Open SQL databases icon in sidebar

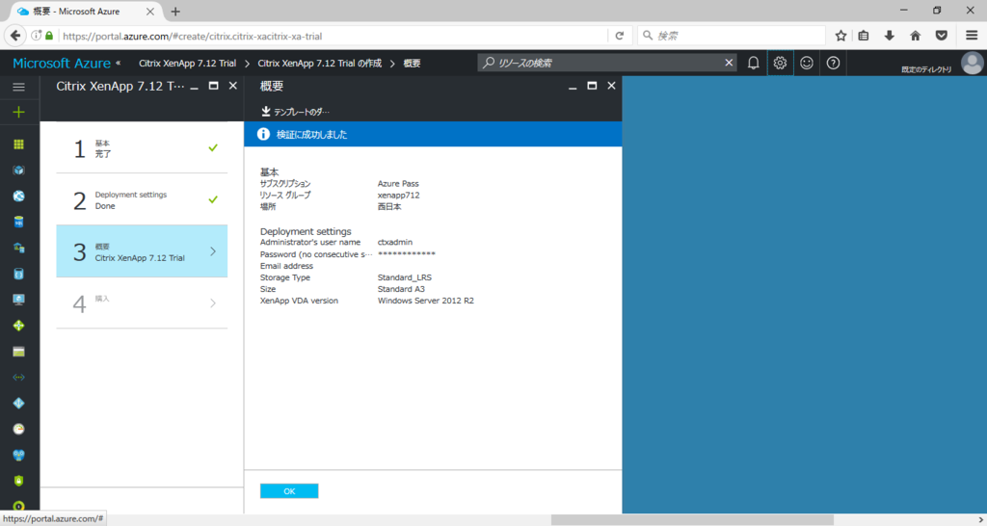pos(19,223)
